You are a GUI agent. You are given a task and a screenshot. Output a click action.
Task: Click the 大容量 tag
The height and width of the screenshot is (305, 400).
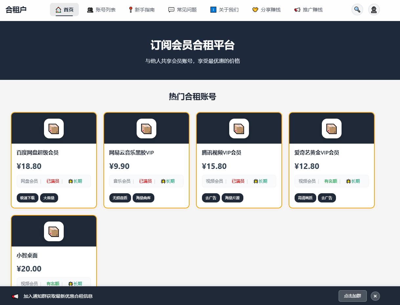point(49,198)
